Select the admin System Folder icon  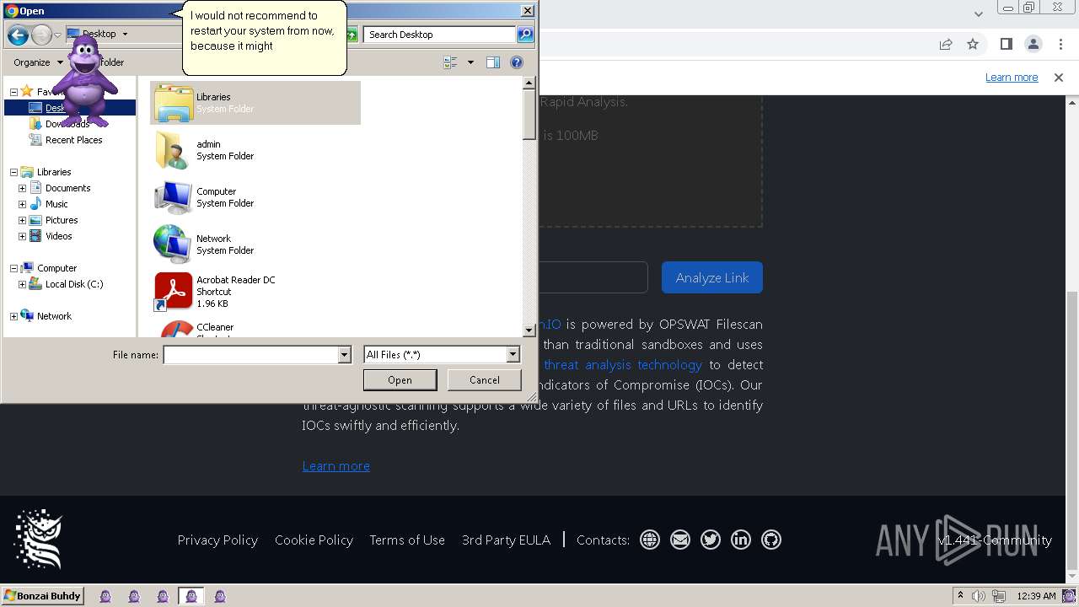(x=174, y=150)
